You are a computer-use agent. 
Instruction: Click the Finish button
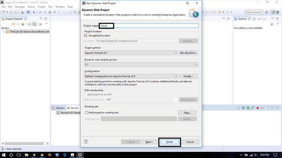click(169, 142)
